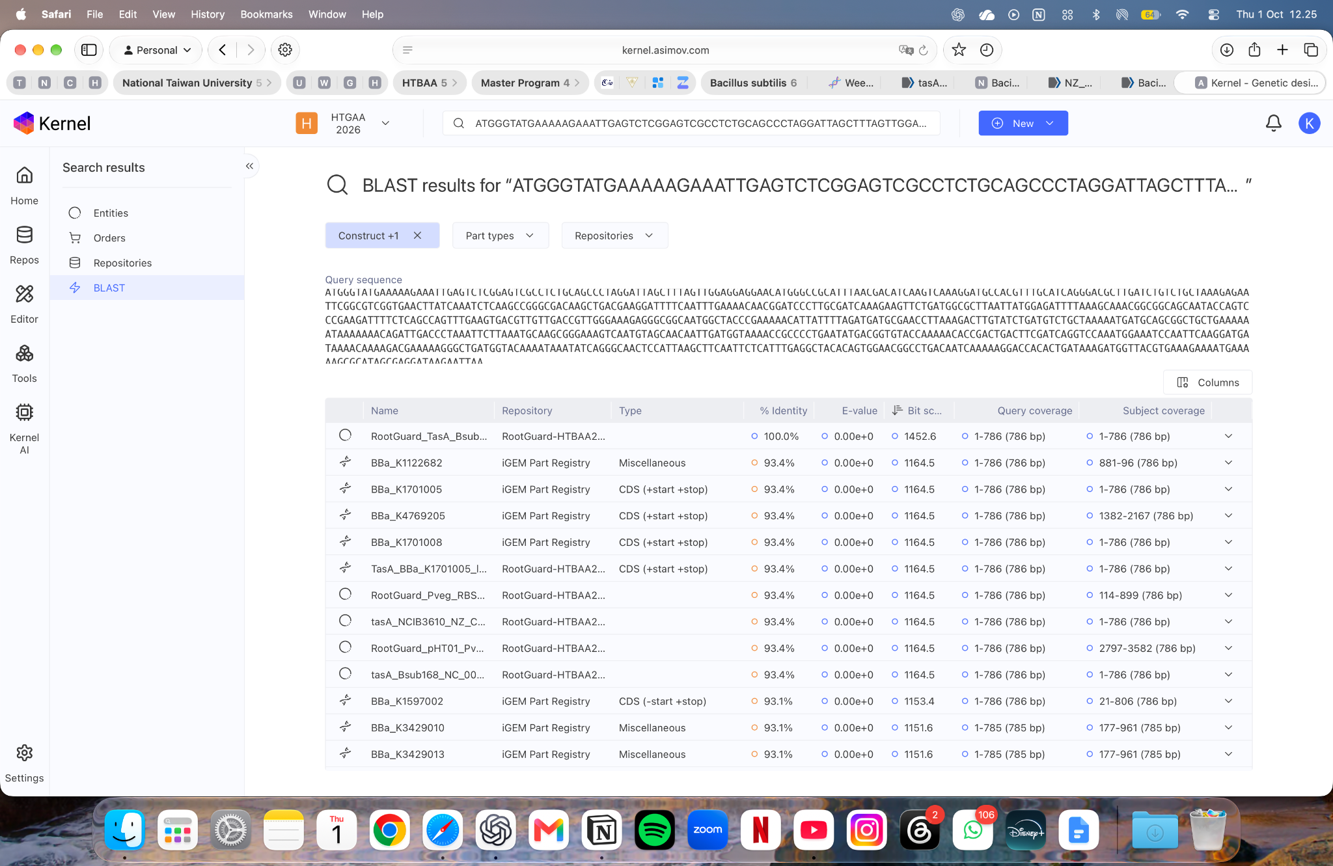
Task: Open the History menu in menu bar
Action: (207, 14)
